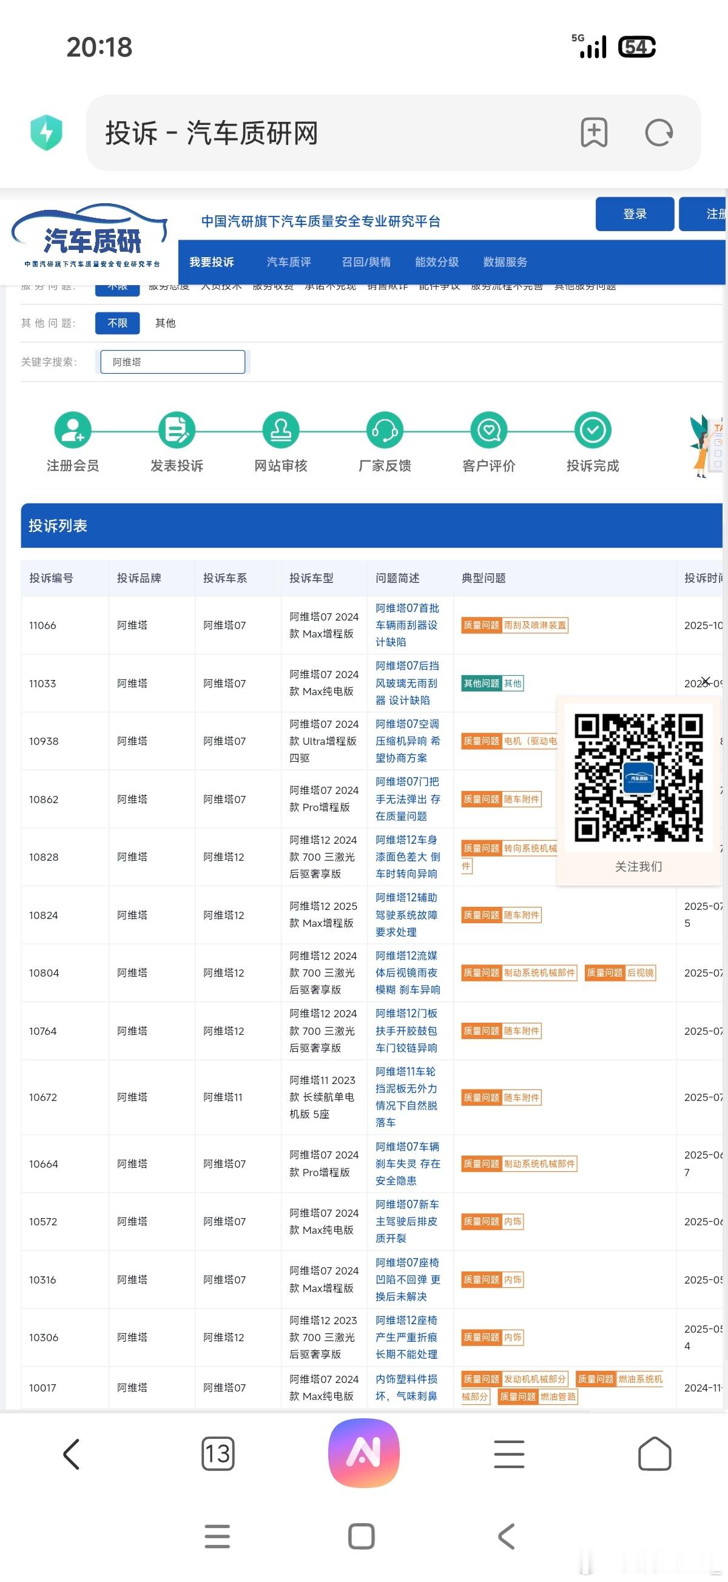This screenshot has height=1582, width=728.
Task: Click the 注册会员 step icon
Action: click(72, 429)
